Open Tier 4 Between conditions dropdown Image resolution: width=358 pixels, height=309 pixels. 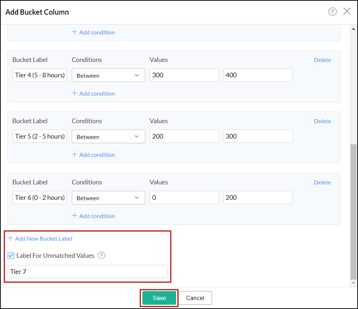coord(108,76)
